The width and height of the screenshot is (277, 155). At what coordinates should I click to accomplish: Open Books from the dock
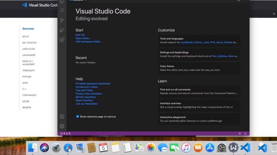point(198,147)
